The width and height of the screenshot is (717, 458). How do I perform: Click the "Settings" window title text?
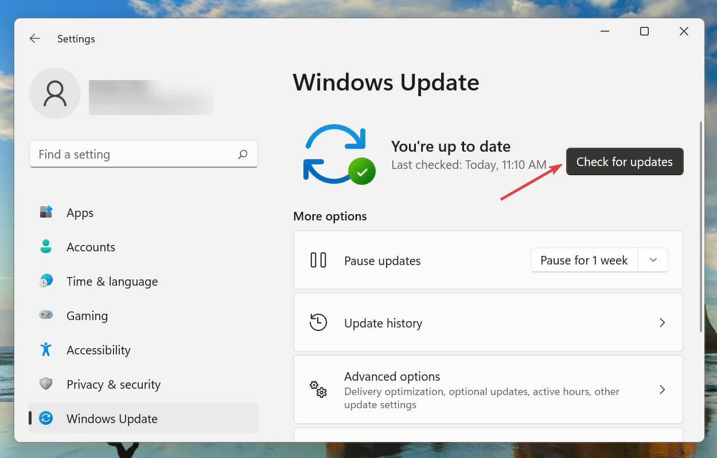(x=76, y=39)
